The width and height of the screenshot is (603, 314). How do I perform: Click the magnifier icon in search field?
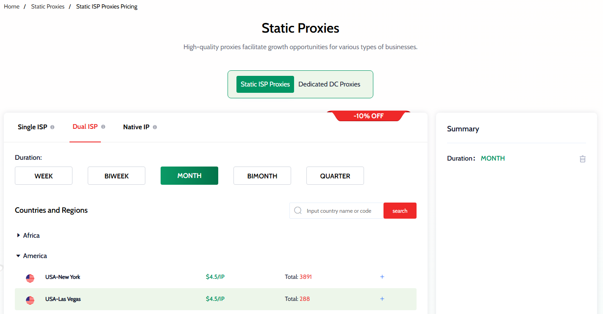tap(298, 211)
